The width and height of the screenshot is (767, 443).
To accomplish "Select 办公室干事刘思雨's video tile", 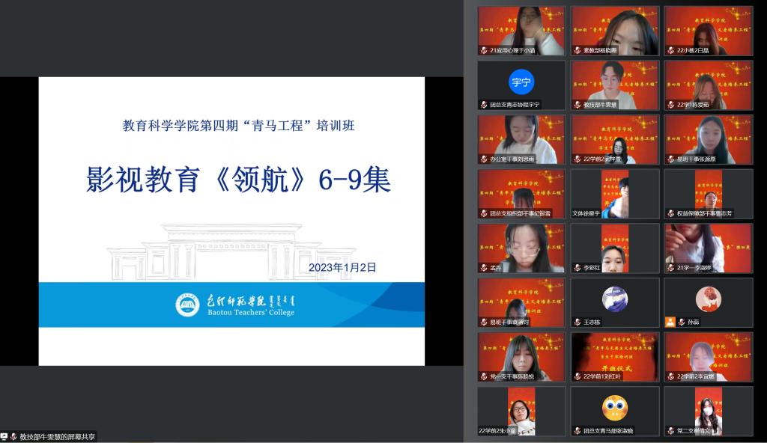I will (x=521, y=139).
